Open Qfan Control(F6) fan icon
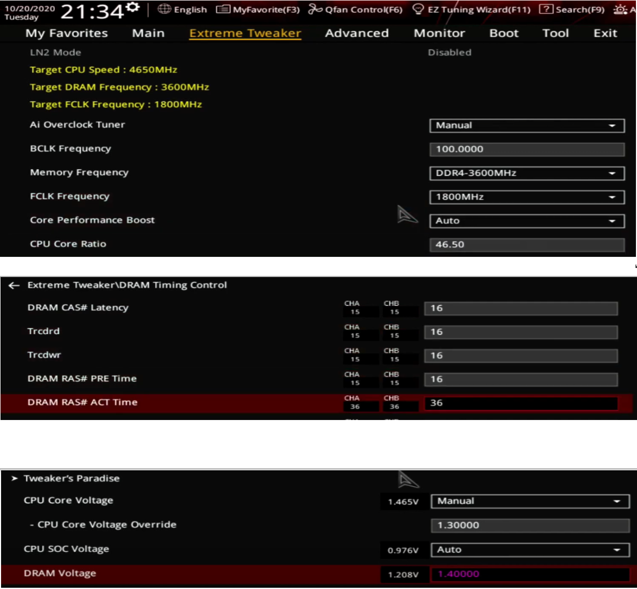Screen dimensions: 637x589 pos(315,10)
